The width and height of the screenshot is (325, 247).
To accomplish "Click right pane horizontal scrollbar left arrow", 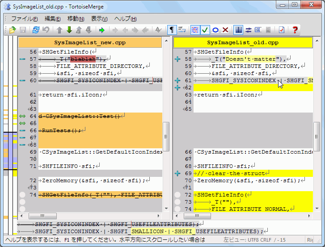I will (177, 216).
